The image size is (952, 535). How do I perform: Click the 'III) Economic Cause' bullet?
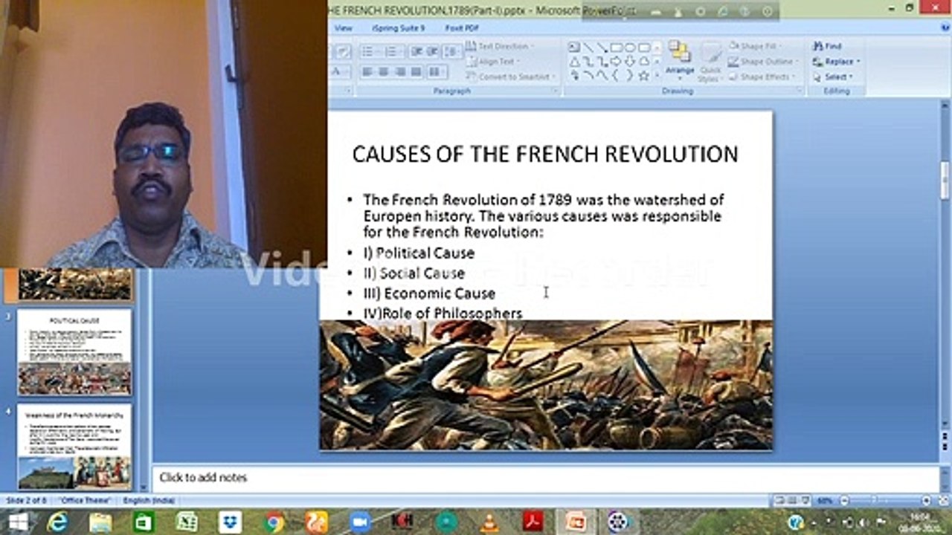pyautogui.click(x=429, y=294)
